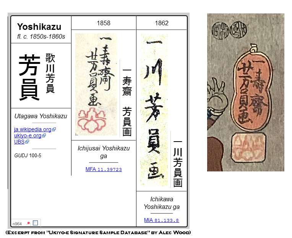Tick the checkbox next to n964

click(36, 223)
